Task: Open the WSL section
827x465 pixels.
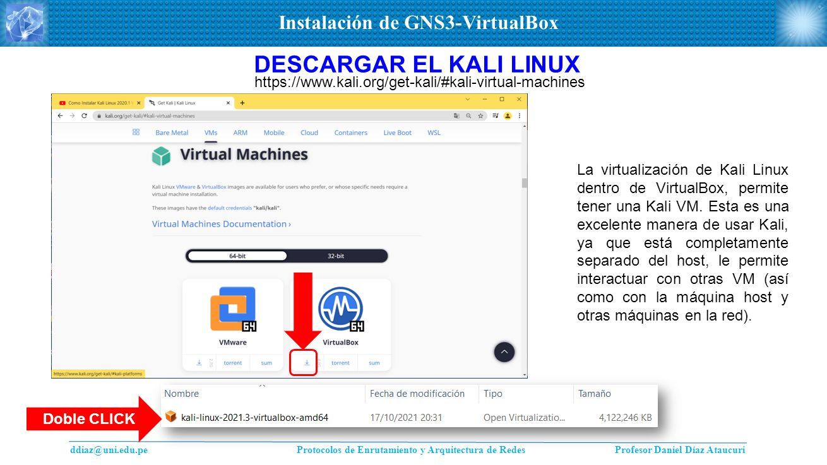Action: [x=434, y=132]
